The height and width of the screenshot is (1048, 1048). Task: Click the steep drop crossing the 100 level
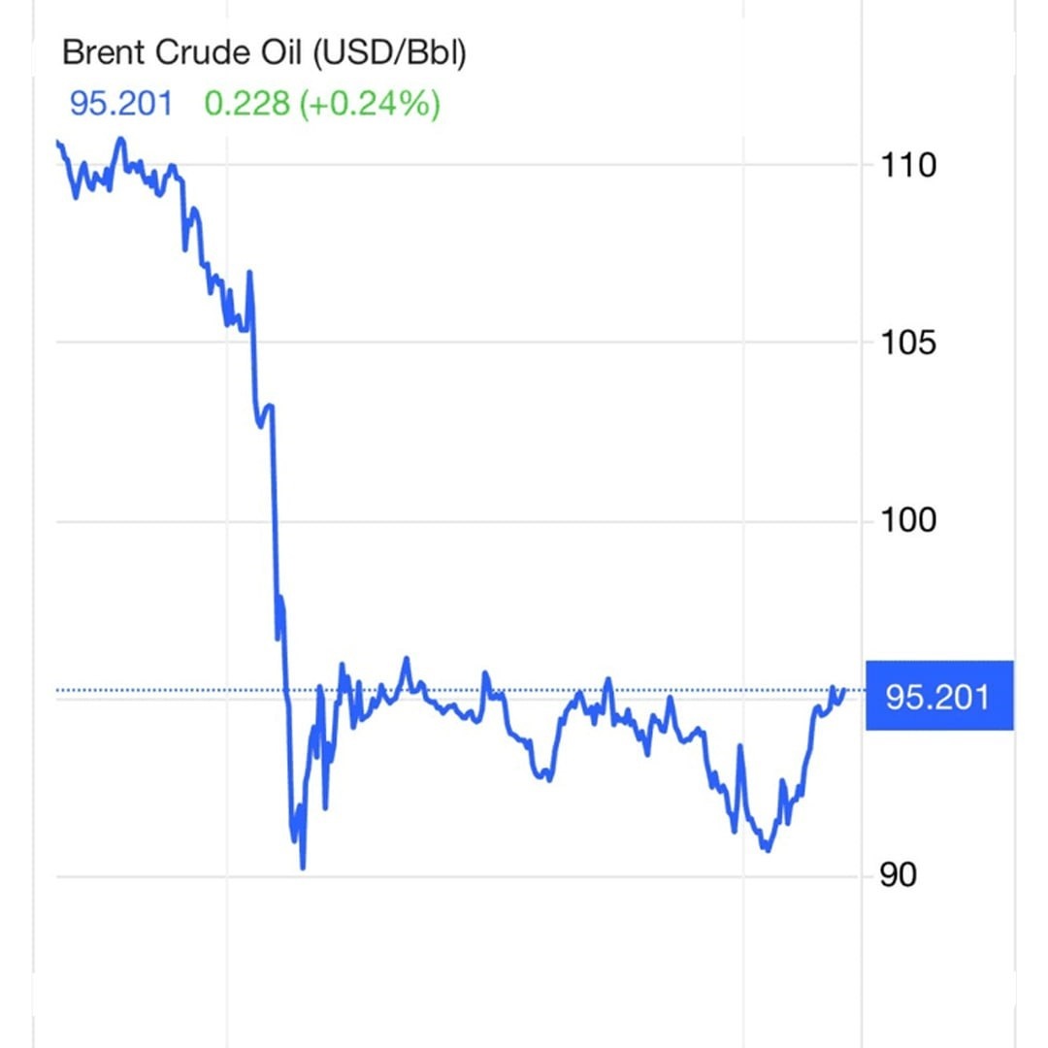pos(276,521)
